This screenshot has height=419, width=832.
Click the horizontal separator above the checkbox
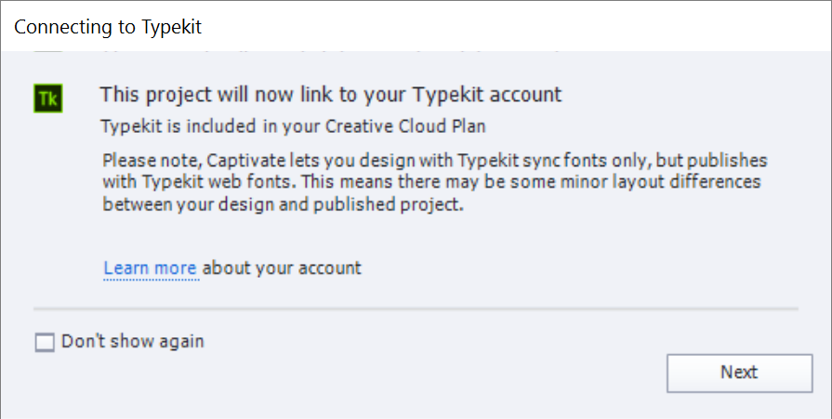click(x=416, y=308)
